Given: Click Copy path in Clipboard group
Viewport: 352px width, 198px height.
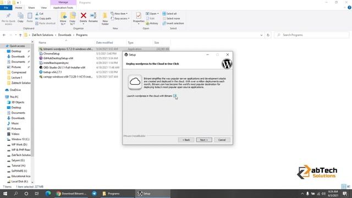Looking at the screenshot, I should pos(43,18).
